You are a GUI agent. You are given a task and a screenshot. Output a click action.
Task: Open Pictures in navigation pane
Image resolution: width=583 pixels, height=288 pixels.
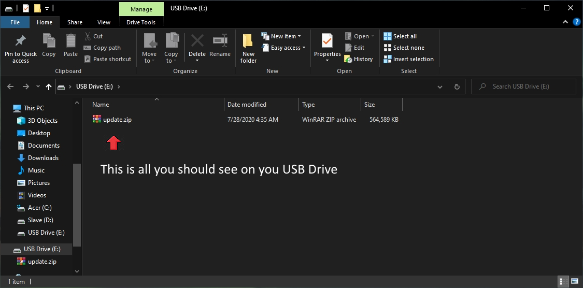point(34,183)
